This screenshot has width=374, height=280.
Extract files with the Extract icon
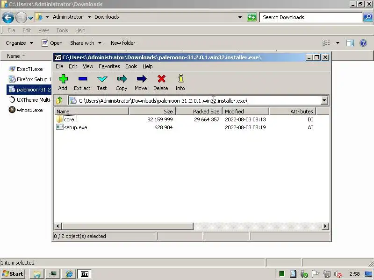pyautogui.click(x=82, y=82)
